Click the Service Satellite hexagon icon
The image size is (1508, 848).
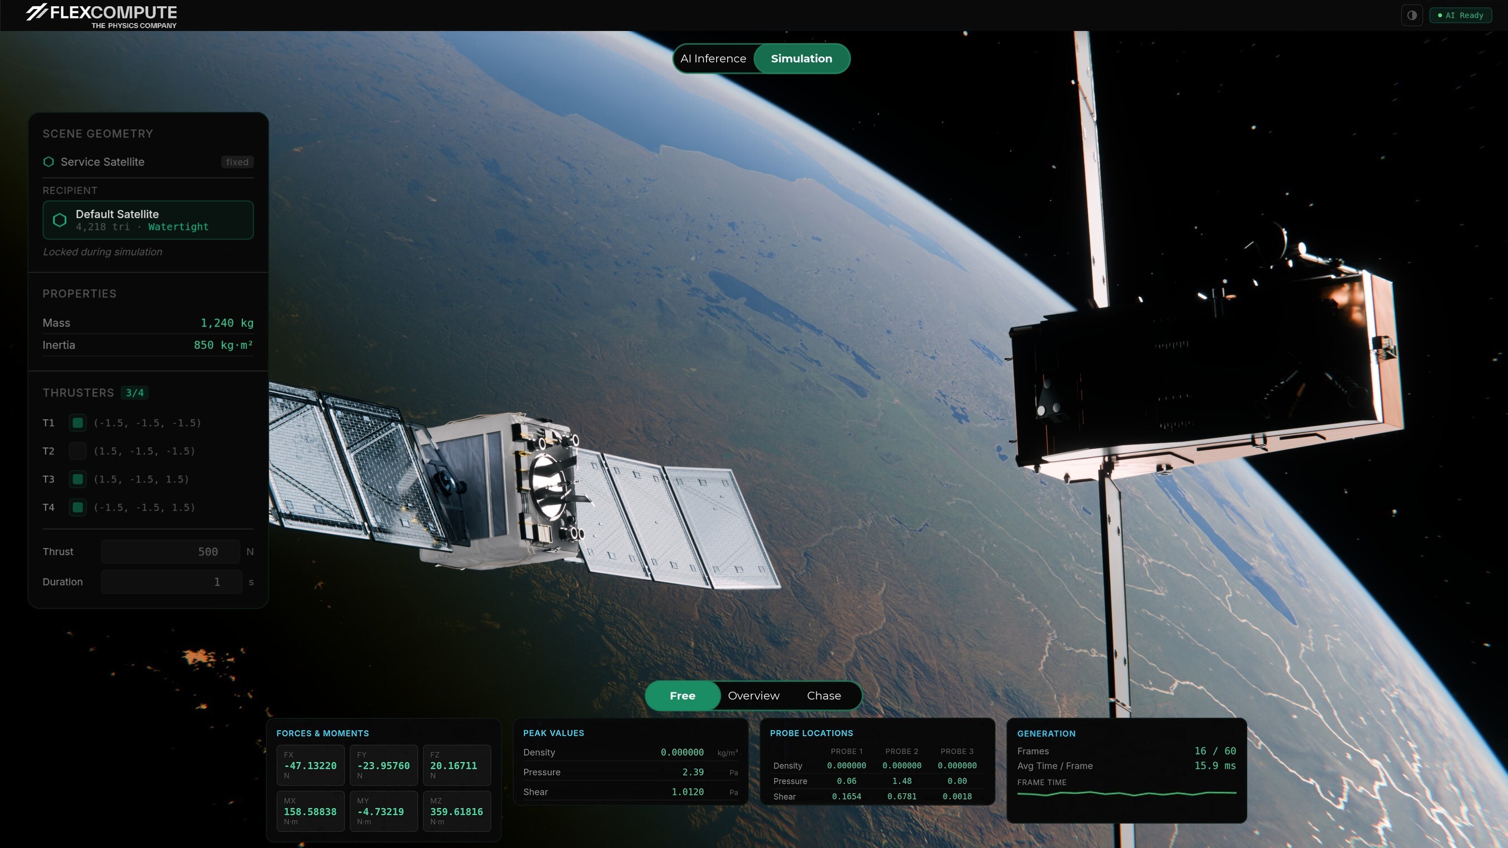pyautogui.click(x=49, y=161)
